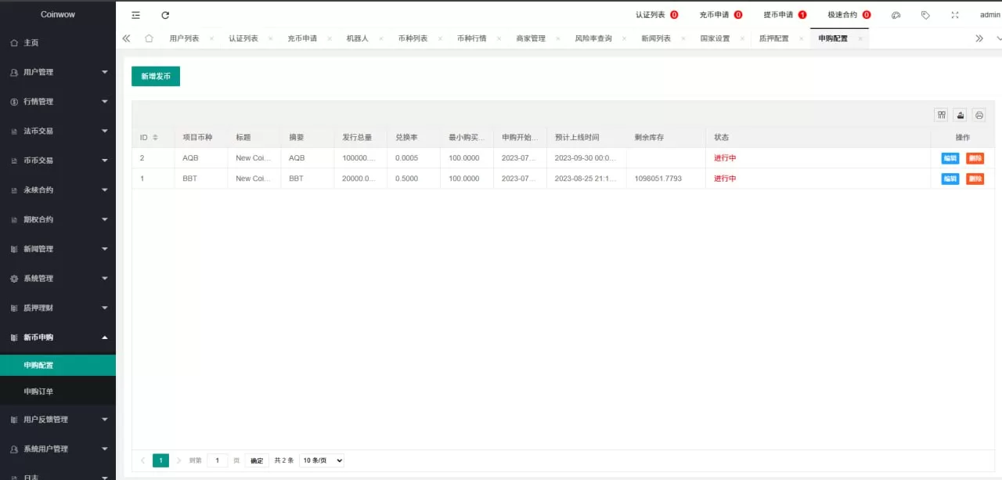Viewport: 1002px width, 480px height.
Task: Export table data with the export icon
Action: pyautogui.click(x=960, y=114)
